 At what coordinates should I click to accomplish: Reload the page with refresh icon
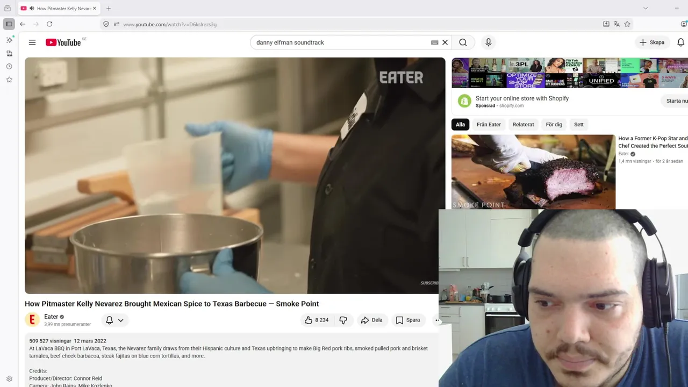point(49,24)
